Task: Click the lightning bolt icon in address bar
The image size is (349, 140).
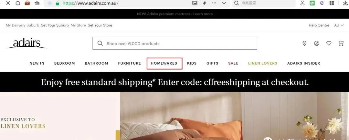Action: [204, 3]
